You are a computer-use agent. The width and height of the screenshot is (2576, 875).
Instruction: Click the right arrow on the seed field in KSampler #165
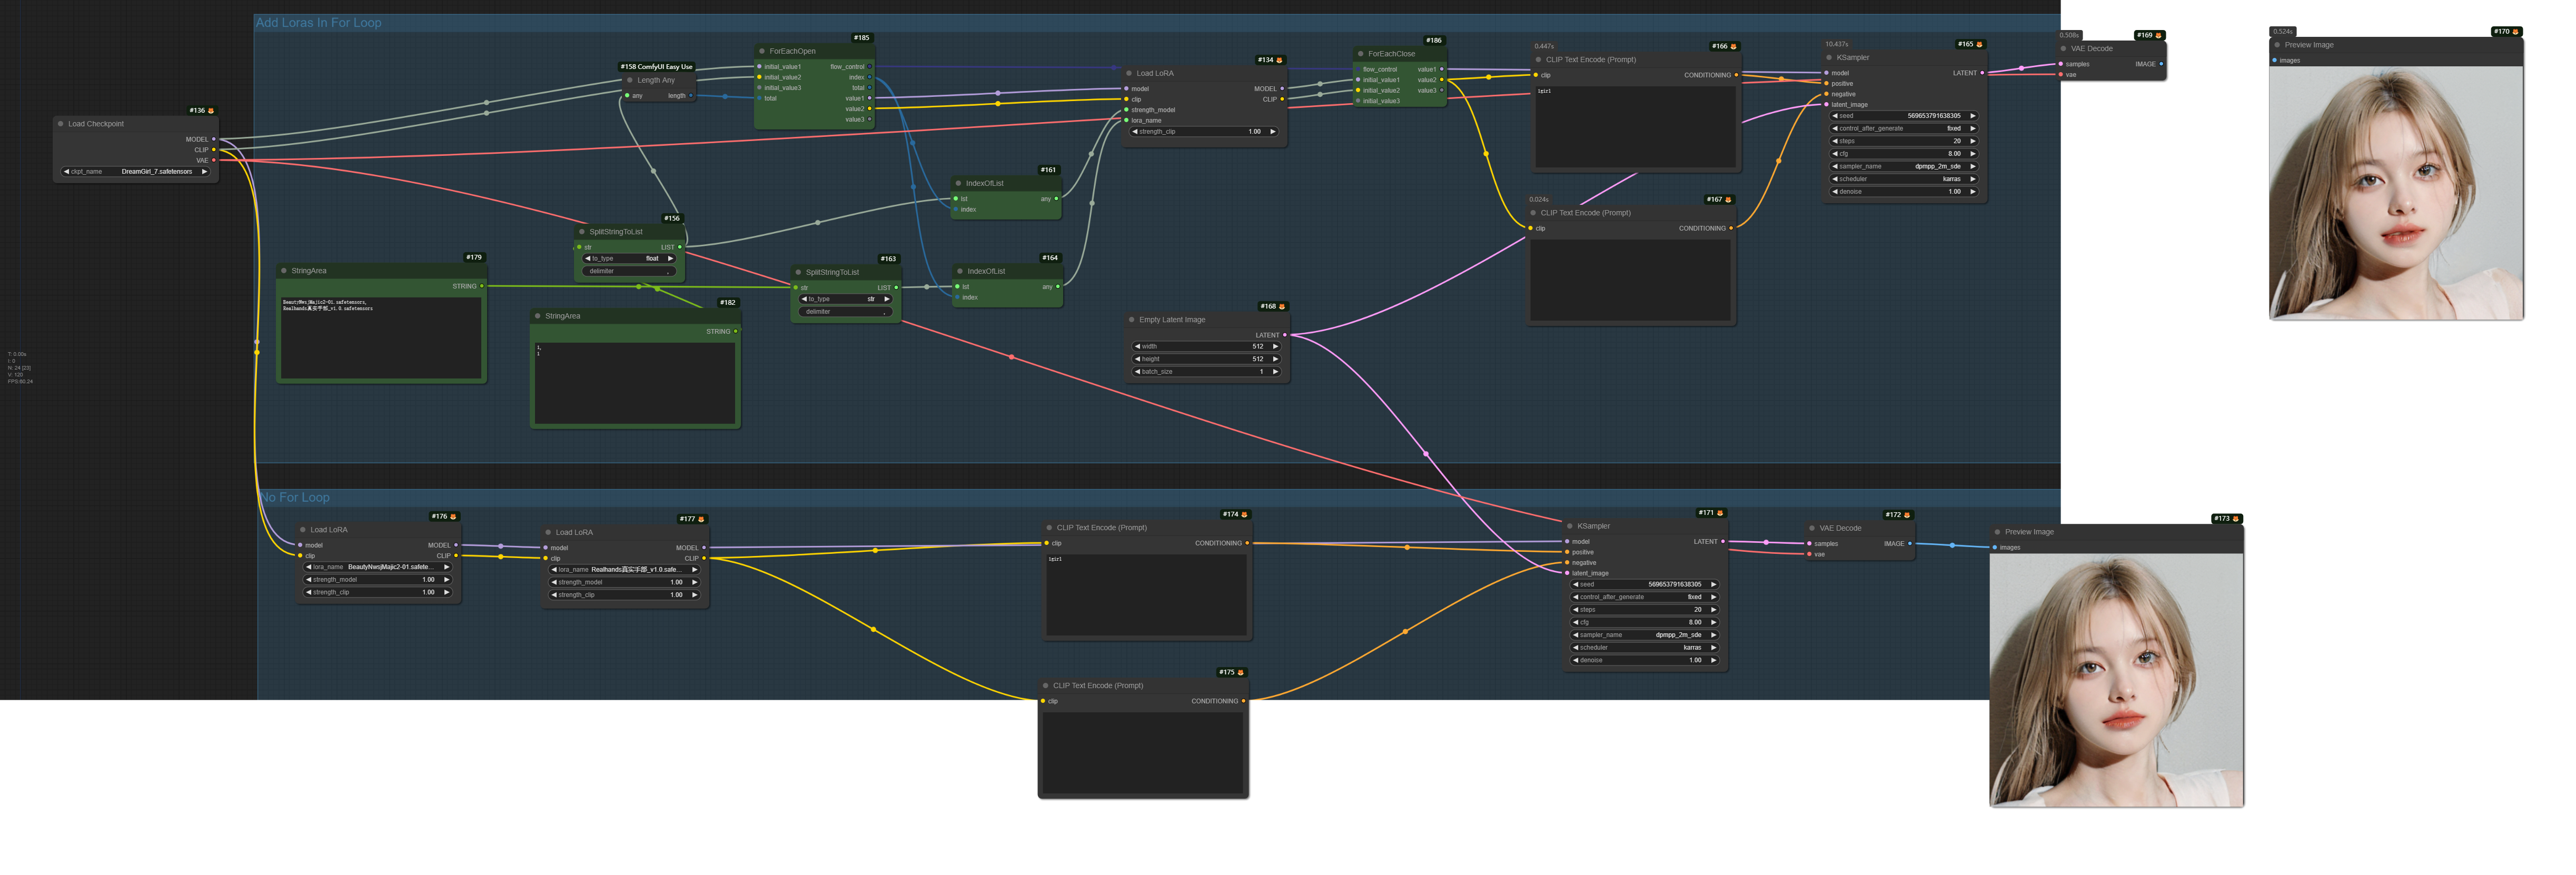(x=1972, y=116)
